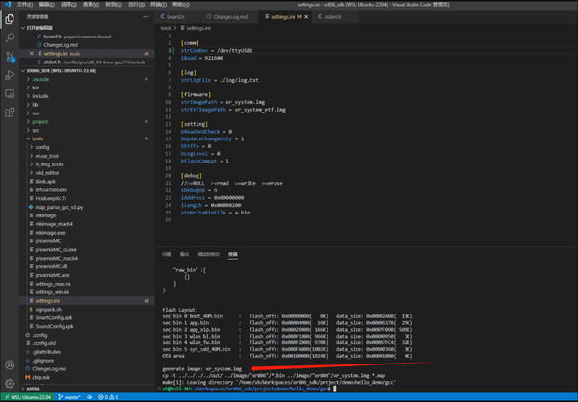This screenshot has height=402, width=578.
Task: Select the SmartConfig.apk file
Action: pyautogui.click(x=87, y=317)
